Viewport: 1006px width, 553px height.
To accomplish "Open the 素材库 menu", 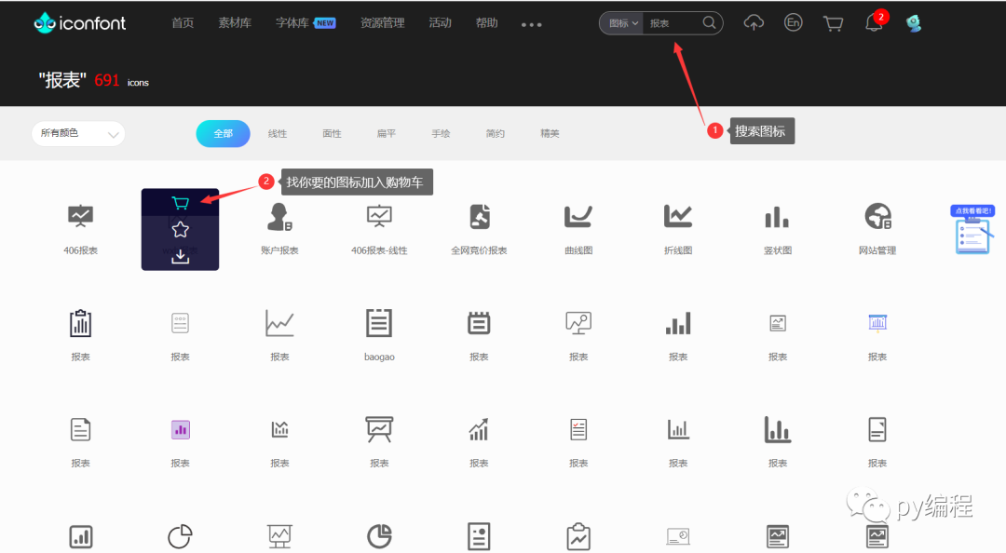I will pos(235,23).
